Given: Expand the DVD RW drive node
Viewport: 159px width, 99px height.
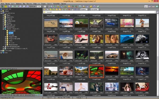Looking at the screenshot, I should [x=3, y=47].
